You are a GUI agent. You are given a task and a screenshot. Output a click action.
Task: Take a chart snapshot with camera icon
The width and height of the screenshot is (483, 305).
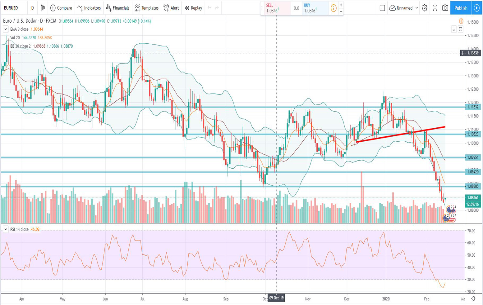tap(445, 8)
